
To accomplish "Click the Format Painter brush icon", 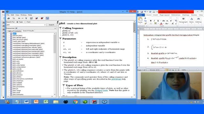I will 145,23.
